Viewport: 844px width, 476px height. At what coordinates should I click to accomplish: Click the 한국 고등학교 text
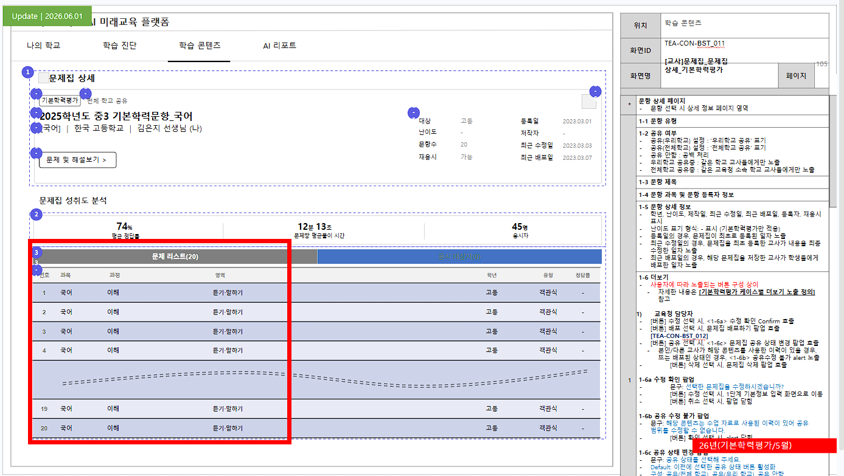(x=99, y=128)
